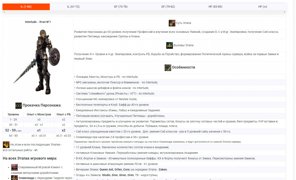Click the Interlude - Этап №1 title
The height and width of the screenshot is (180, 296).
tap(38, 22)
